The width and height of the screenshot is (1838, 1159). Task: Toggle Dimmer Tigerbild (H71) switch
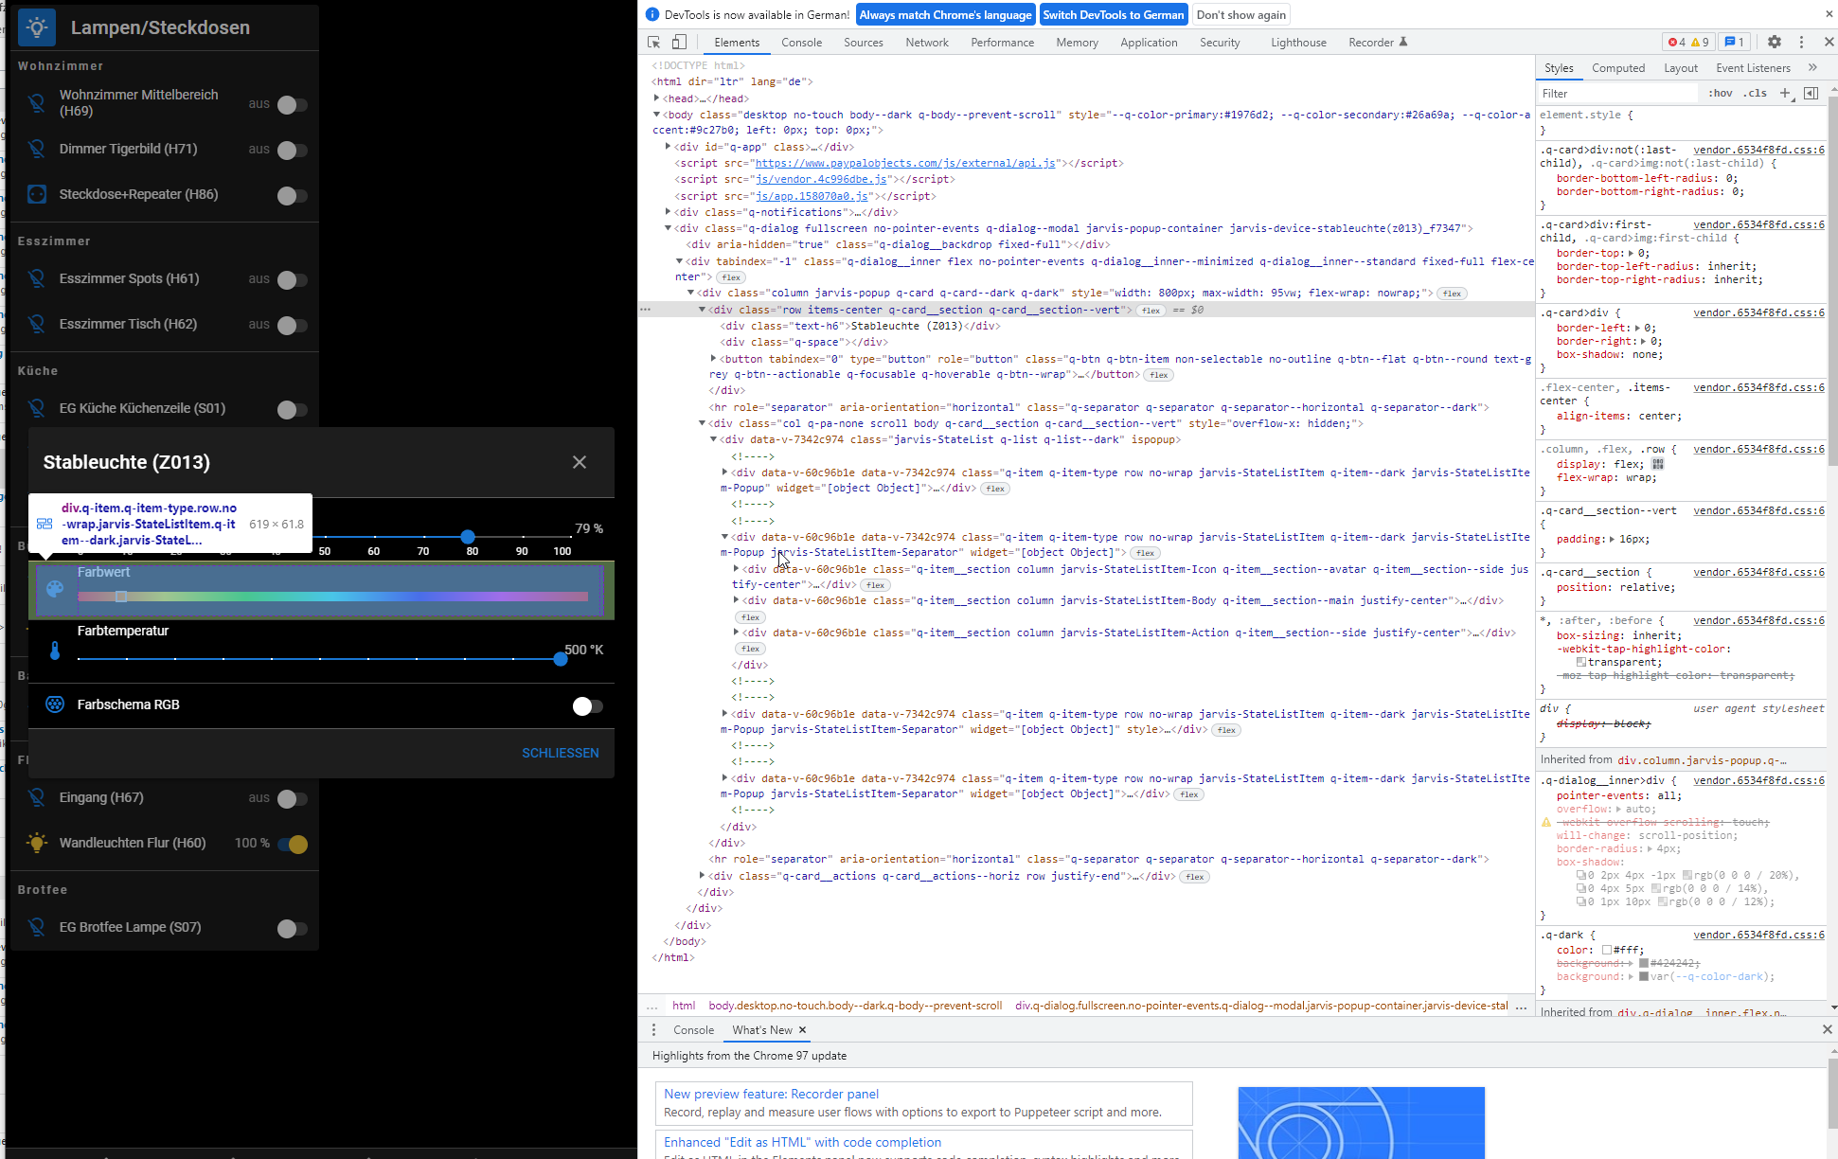(292, 150)
